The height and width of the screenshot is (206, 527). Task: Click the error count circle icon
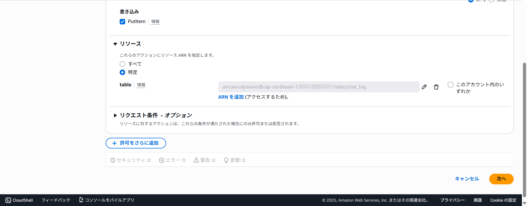tap(162, 160)
